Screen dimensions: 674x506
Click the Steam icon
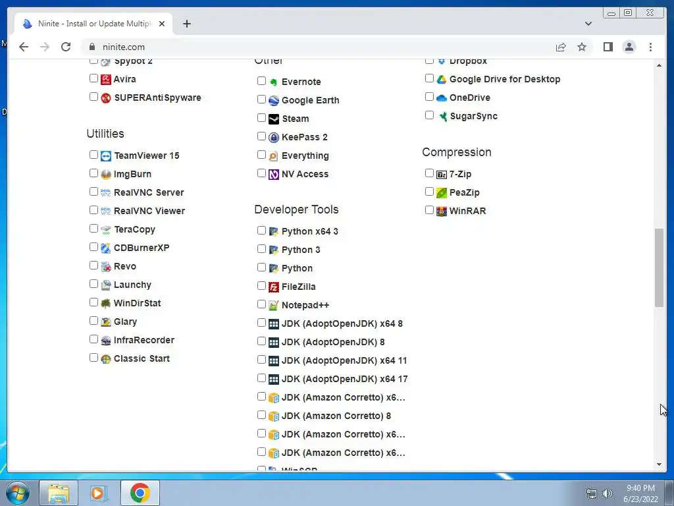273,119
